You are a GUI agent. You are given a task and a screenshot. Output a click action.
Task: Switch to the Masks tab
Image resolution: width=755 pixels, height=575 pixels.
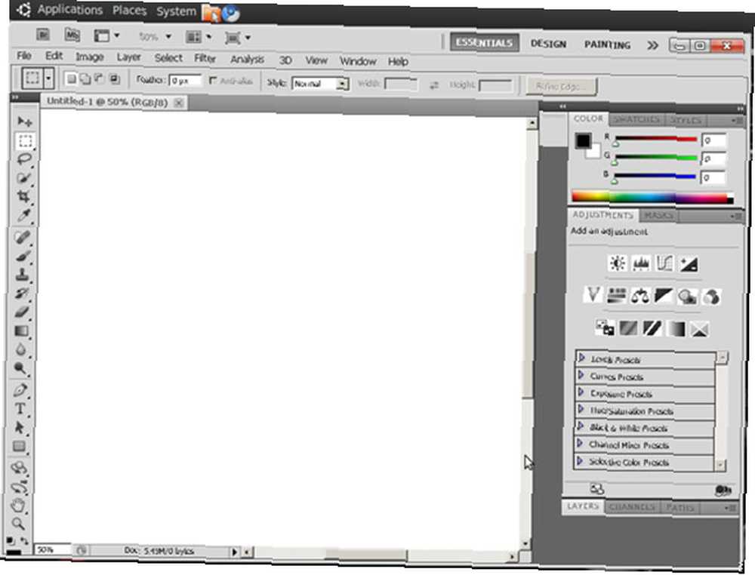click(x=658, y=216)
